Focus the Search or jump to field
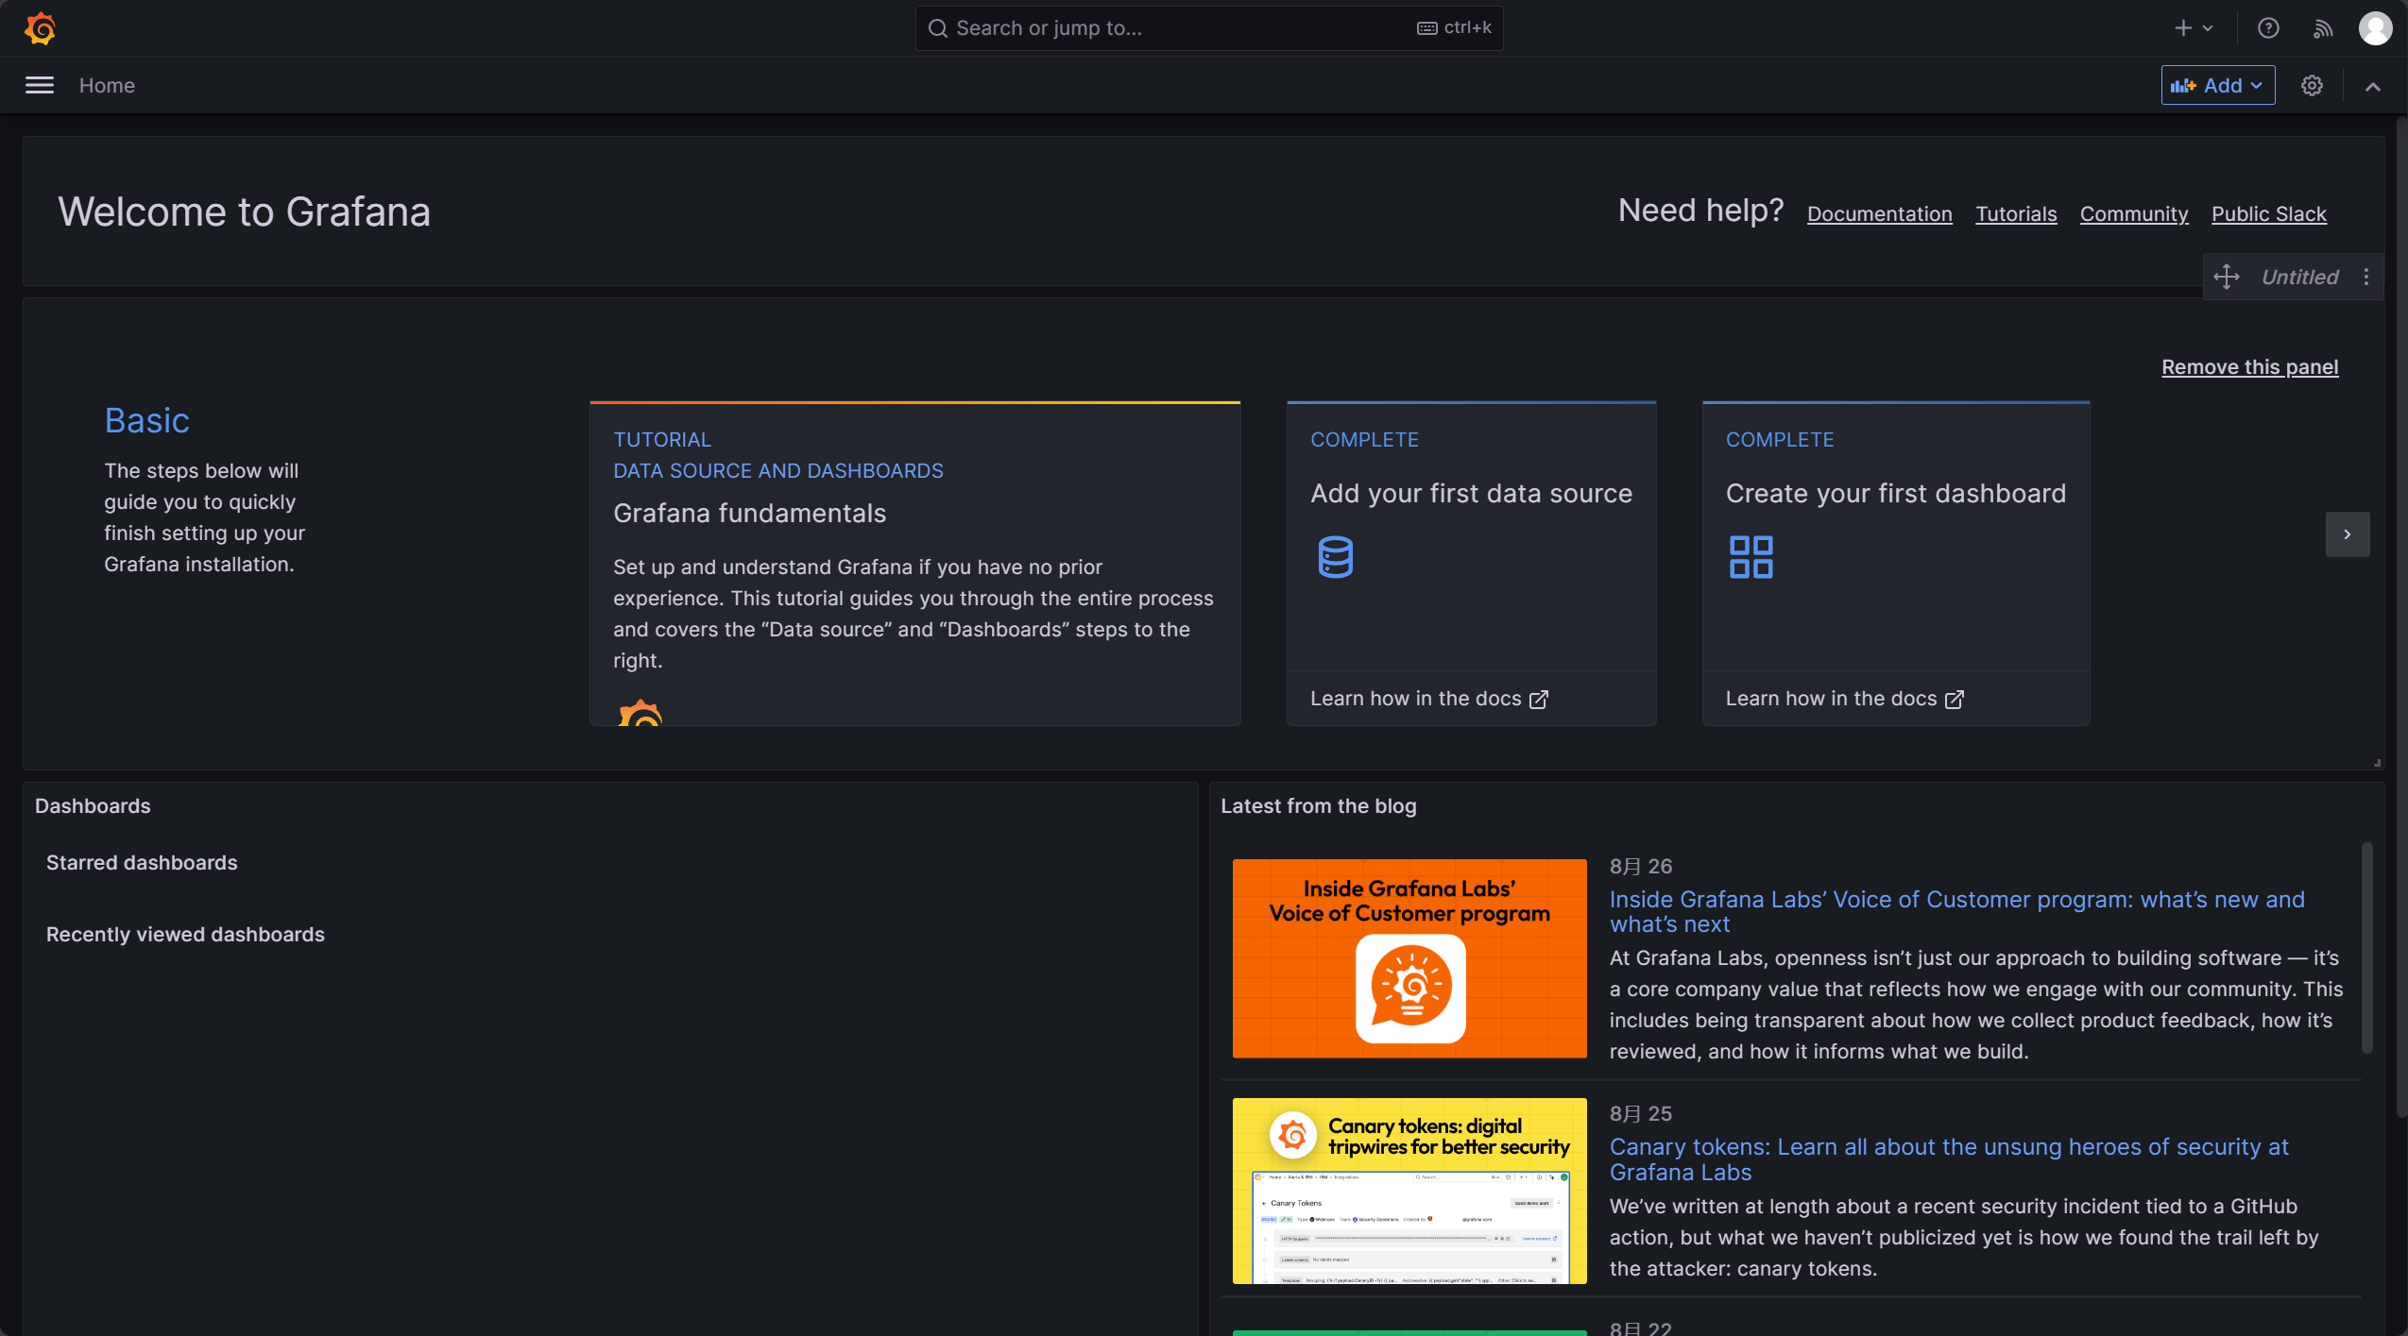 pos(1208,28)
